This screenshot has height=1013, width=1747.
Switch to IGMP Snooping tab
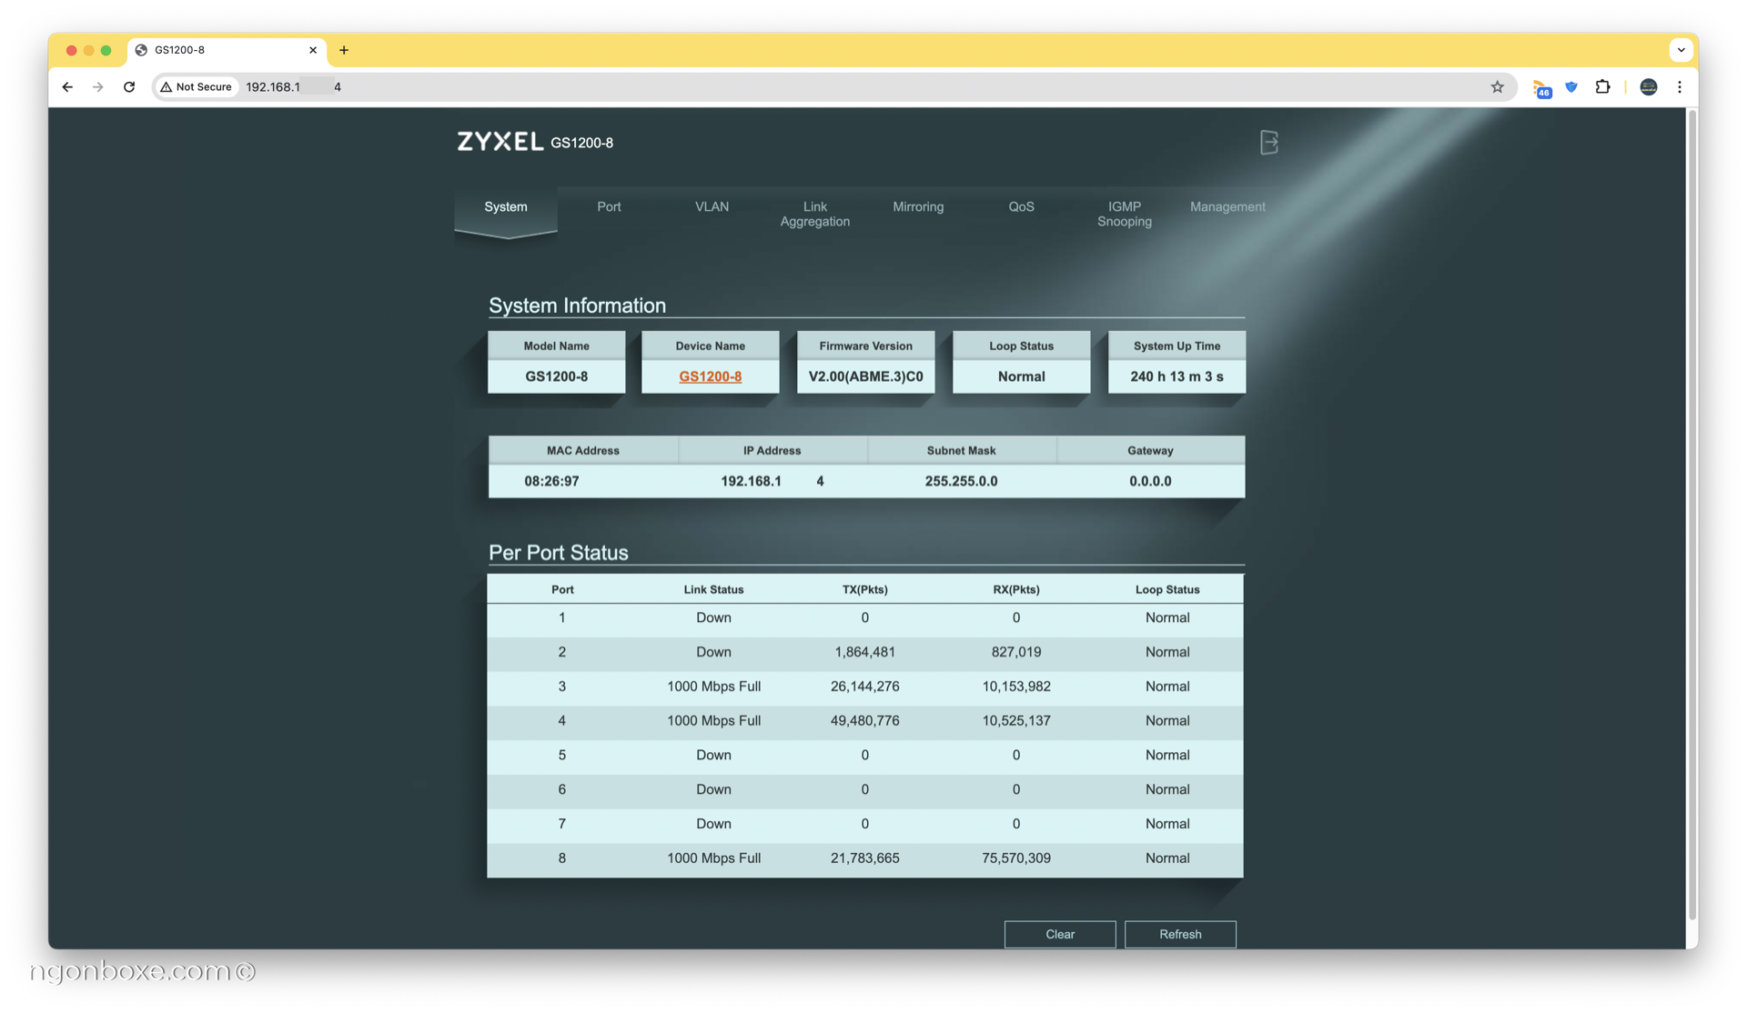click(1125, 214)
